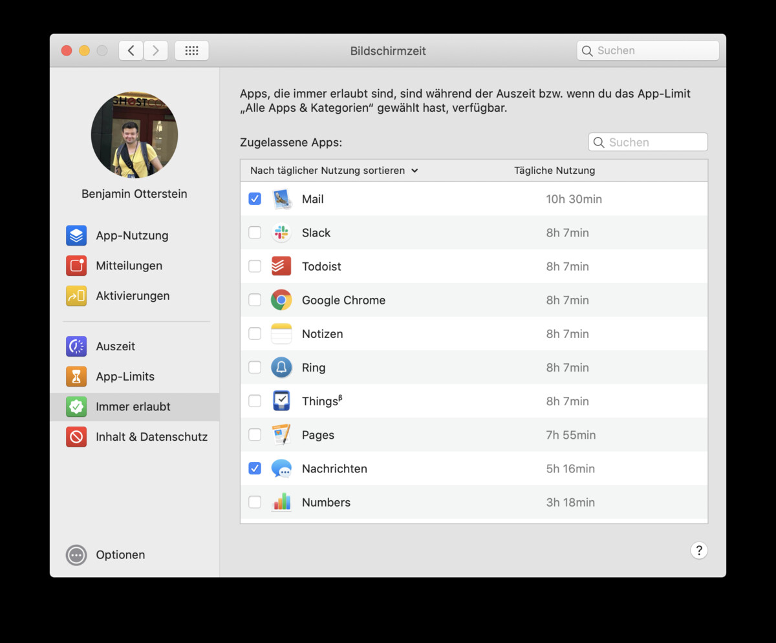The width and height of the screenshot is (776, 643).
Task: Click the Google Chrome app icon
Action: coord(281,300)
